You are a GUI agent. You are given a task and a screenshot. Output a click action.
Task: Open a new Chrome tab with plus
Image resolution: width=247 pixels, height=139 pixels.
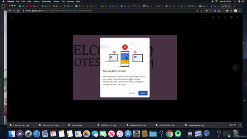(234, 6)
